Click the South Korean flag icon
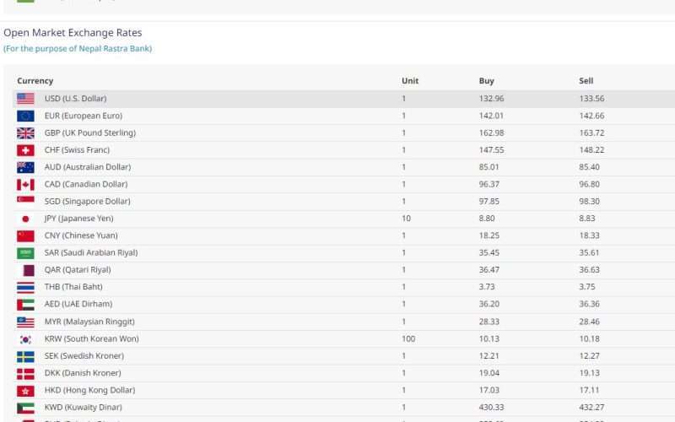 point(25,338)
